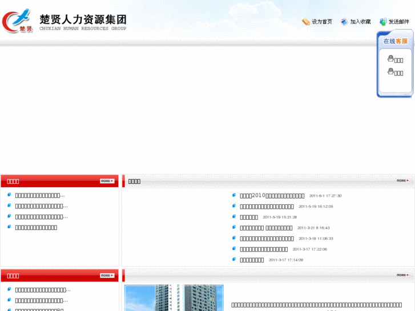Click bullet icon of the 15:21:28 news item
This screenshot has width=415, height=311.
click(234, 216)
